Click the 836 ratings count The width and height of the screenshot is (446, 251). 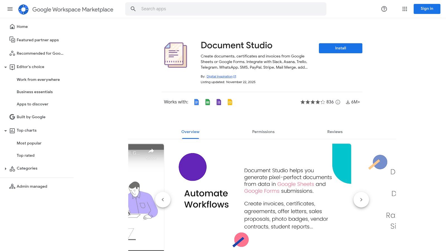(330, 102)
